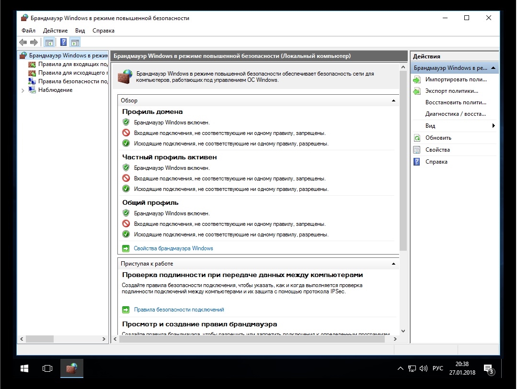Click the center pane vertical scrollbar thumb
The image size is (517, 389).
[403, 161]
